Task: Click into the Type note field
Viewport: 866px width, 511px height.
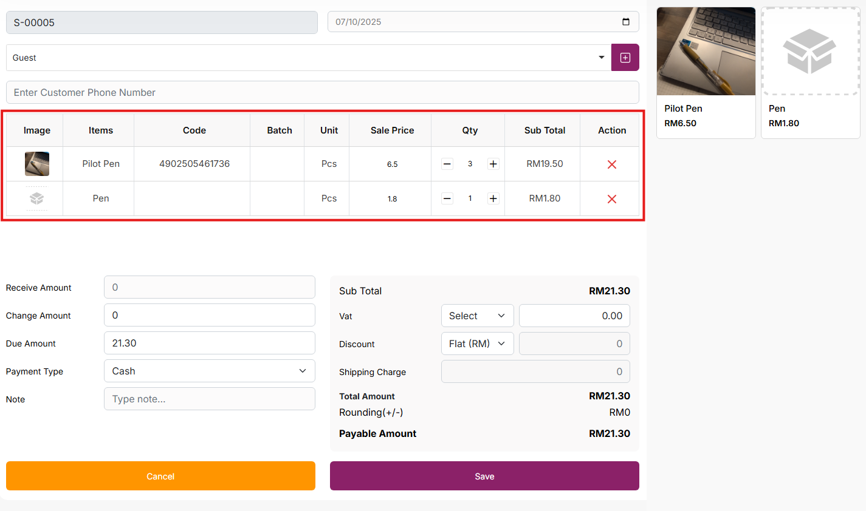Action: (209, 399)
